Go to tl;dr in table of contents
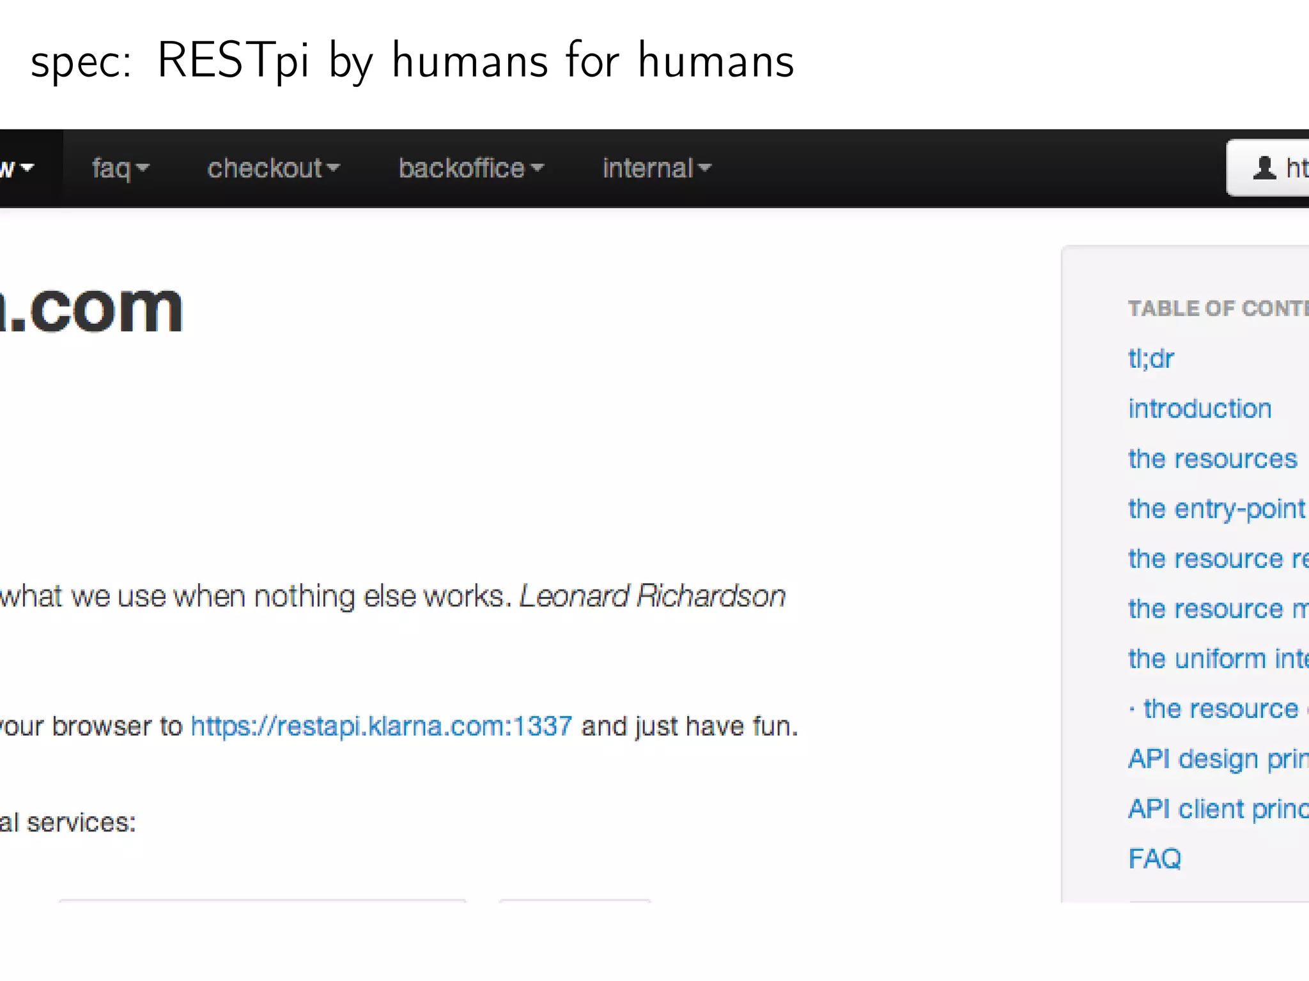The height and width of the screenshot is (981, 1309). click(x=1151, y=358)
